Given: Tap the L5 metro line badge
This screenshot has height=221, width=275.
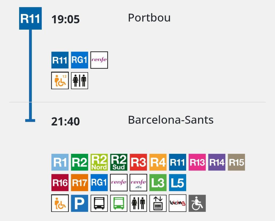Looking at the screenshot, I should (178, 182).
